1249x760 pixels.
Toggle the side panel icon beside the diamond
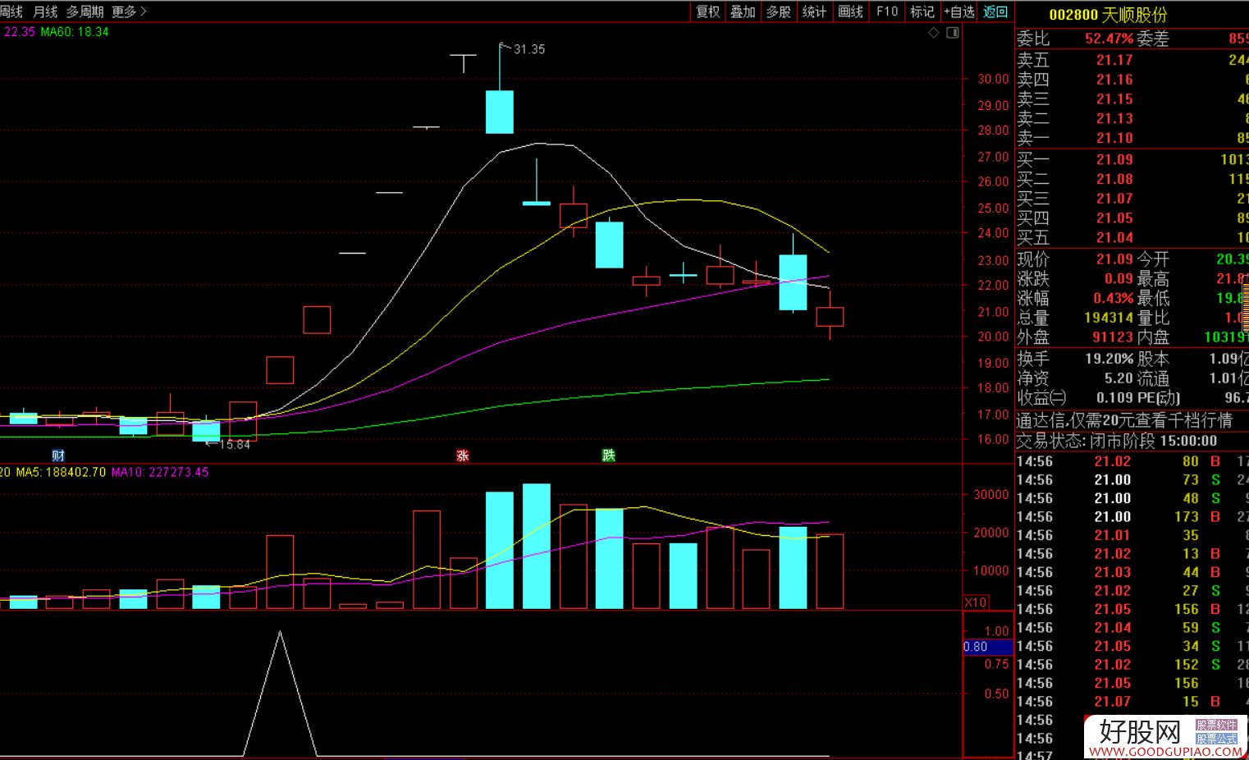tap(952, 33)
